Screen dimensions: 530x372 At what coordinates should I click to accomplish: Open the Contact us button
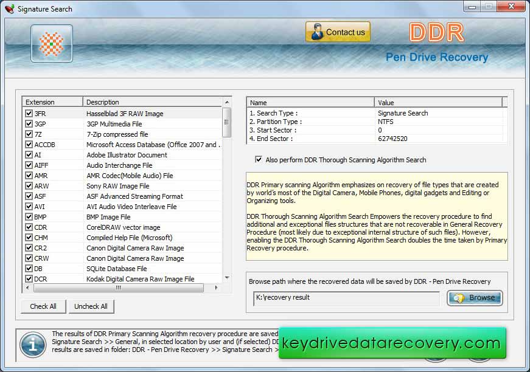[x=338, y=32]
